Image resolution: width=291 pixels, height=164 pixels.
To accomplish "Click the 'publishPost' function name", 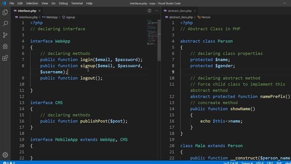I will [94, 121].
